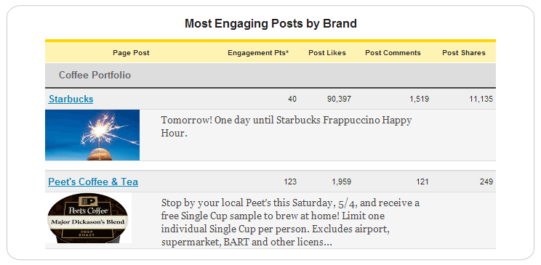Image resolution: width=541 pixels, height=265 pixels.
Task: Sort by Engagement Pts column header
Action: point(258,53)
